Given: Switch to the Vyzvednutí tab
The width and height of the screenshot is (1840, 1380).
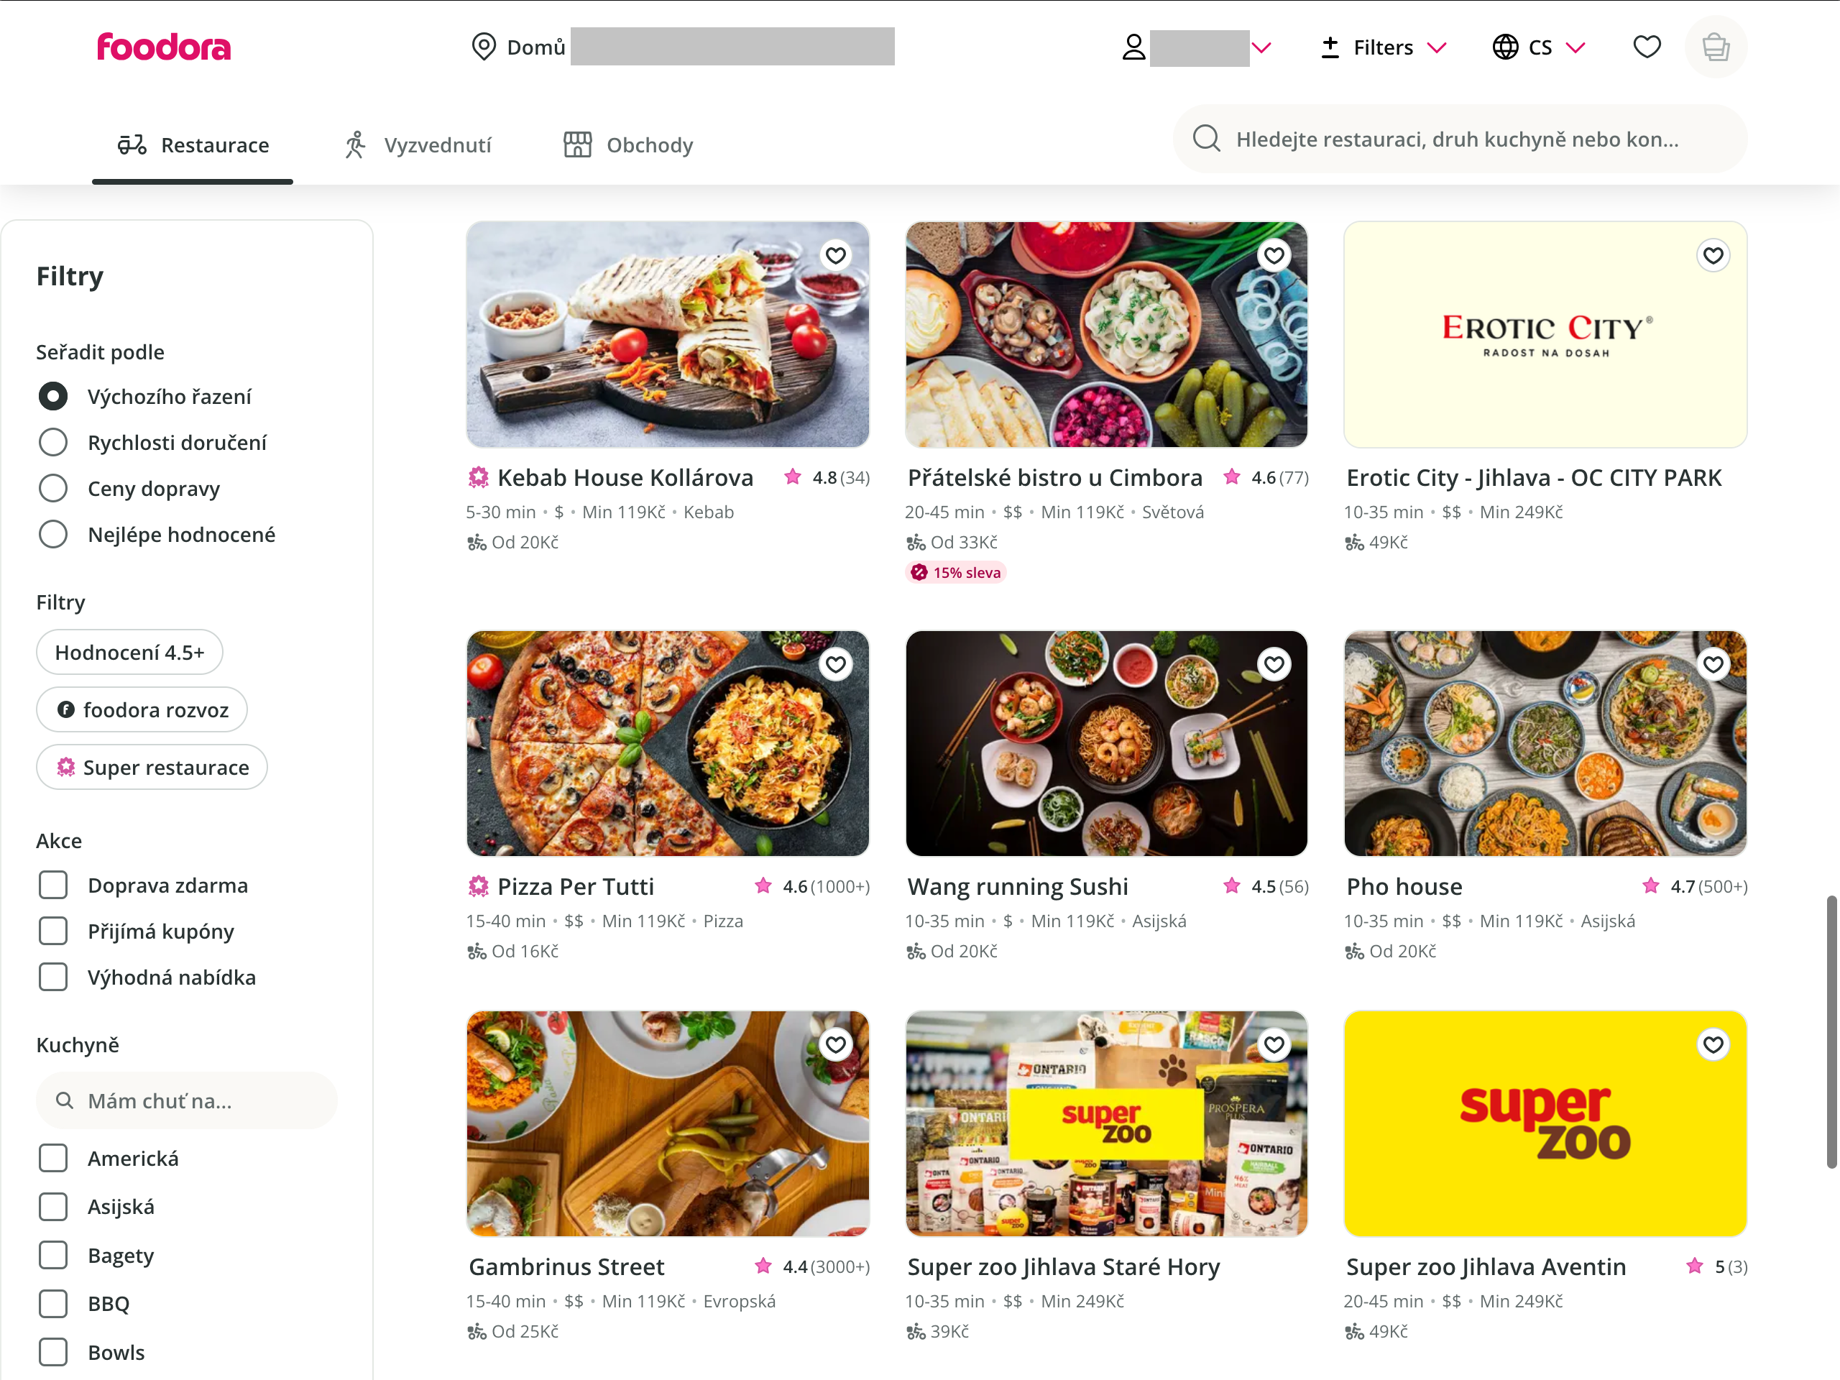Looking at the screenshot, I should 417,144.
